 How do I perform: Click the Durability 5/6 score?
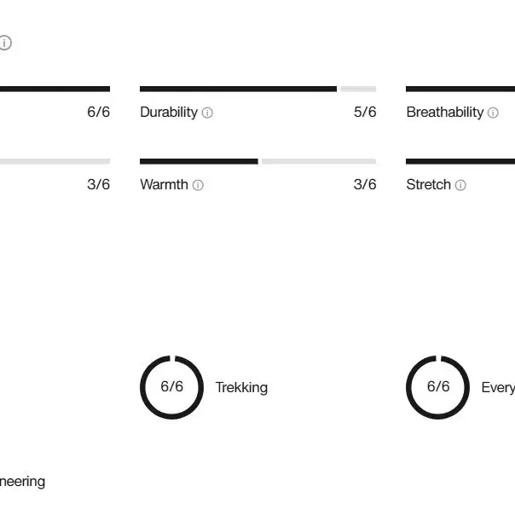click(365, 112)
